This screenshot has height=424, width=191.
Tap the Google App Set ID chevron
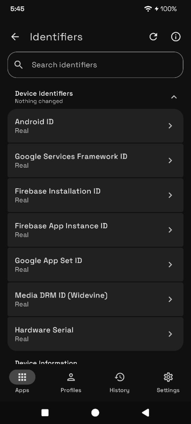(x=170, y=265)
